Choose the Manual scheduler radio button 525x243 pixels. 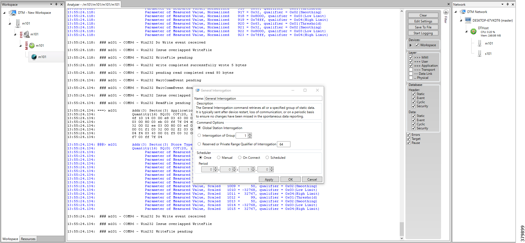219,158
